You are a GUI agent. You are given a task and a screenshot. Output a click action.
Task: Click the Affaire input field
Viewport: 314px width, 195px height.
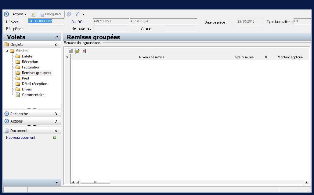point(182,28)
